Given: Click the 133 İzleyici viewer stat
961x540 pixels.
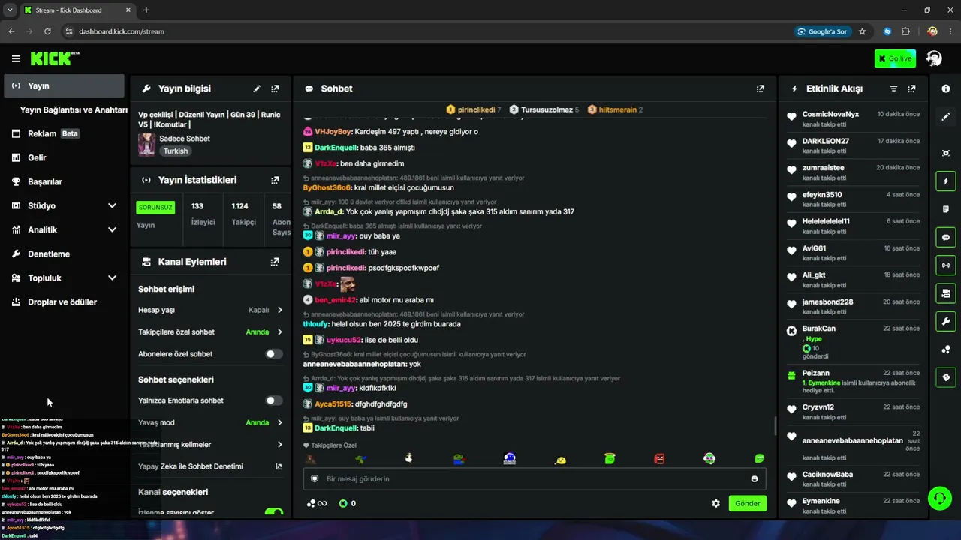Looking at the screenshot, I should click(203, 215).
